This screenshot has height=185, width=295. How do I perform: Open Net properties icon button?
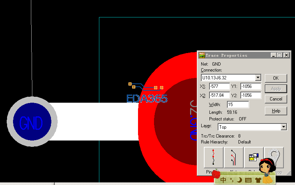234,158
